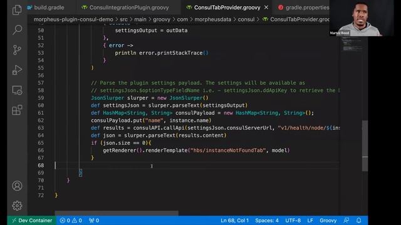Click line number 59 in gutter

pyautogui.click(x=41, y=98)
